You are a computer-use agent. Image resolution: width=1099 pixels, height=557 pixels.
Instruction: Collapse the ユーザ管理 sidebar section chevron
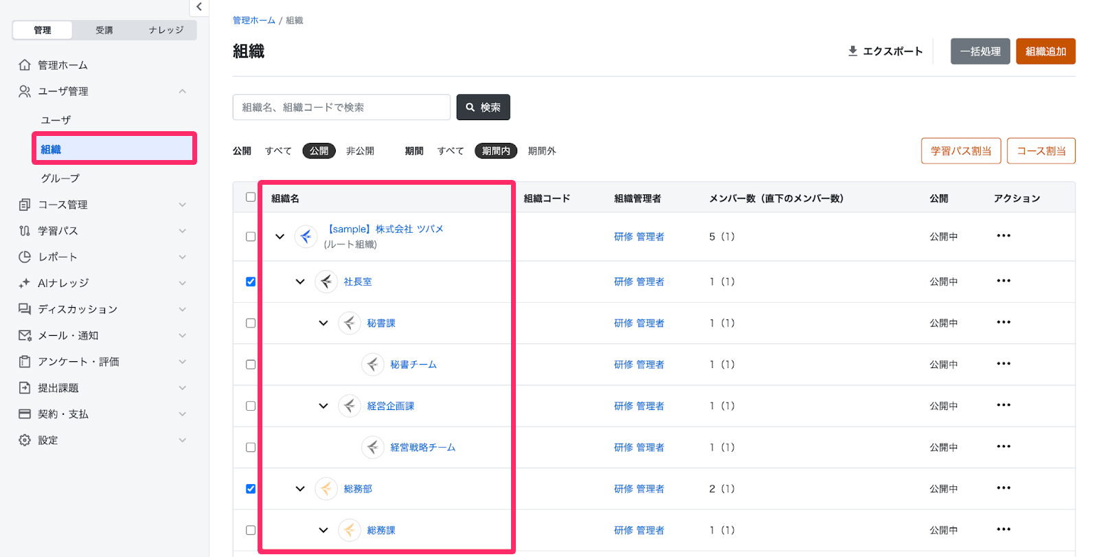(x=182, y=91)
